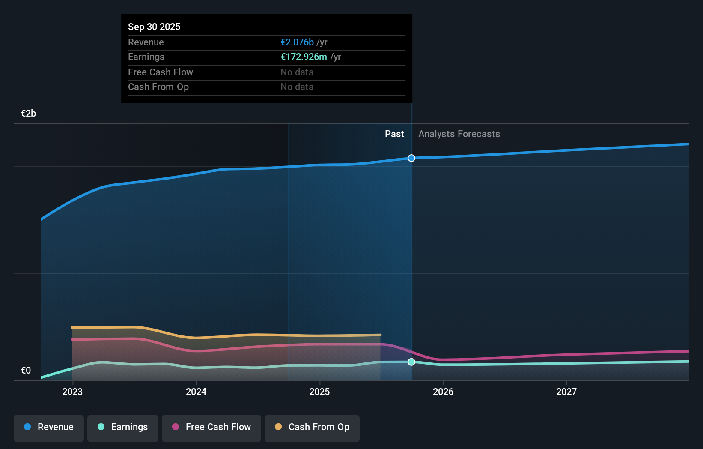Image resolution: width=703 pixels, height=449 pixels.
Task: Click the Free Cash Flow legend button
Action: click(211, 427)
